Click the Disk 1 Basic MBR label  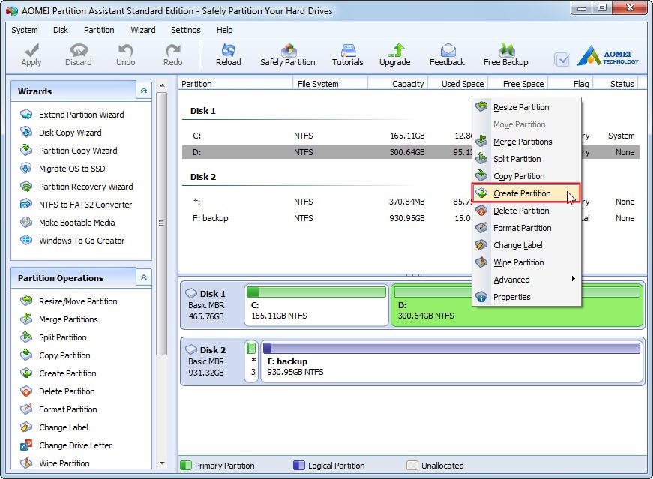point(207,305)
